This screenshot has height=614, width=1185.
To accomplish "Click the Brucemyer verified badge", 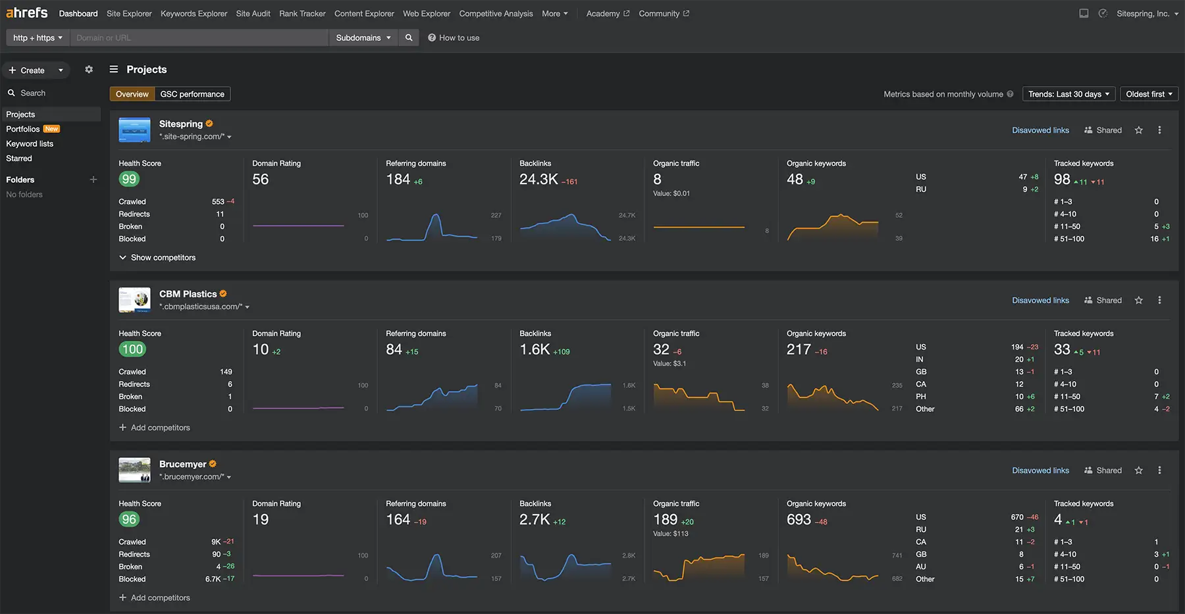I will (x=213, y=464).
